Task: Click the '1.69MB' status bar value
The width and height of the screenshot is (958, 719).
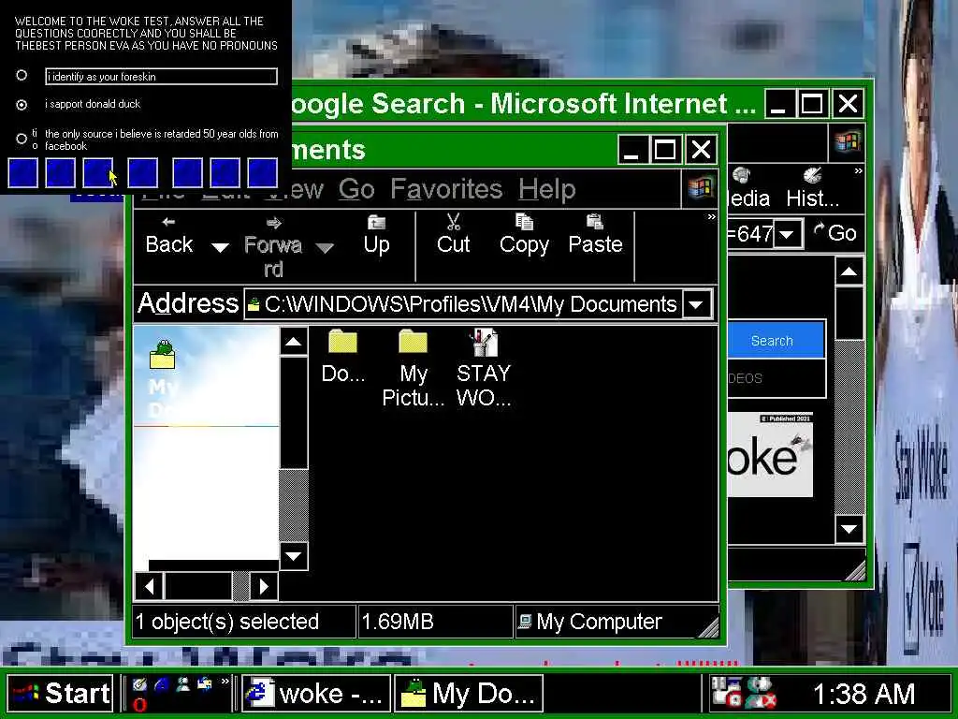Action: [x=398, y=622]
